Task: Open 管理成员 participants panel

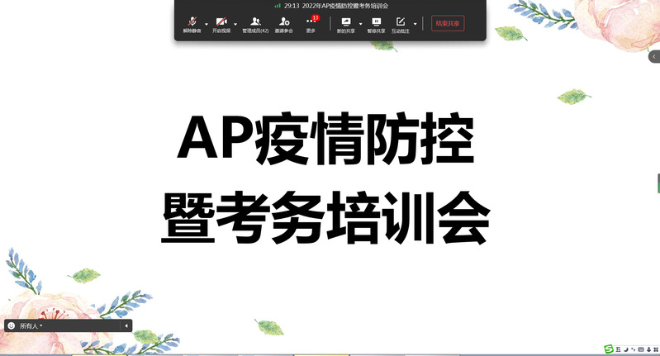Action: [x=255, y=22]
